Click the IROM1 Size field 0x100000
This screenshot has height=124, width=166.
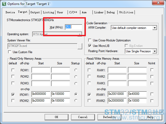[61, 94]
